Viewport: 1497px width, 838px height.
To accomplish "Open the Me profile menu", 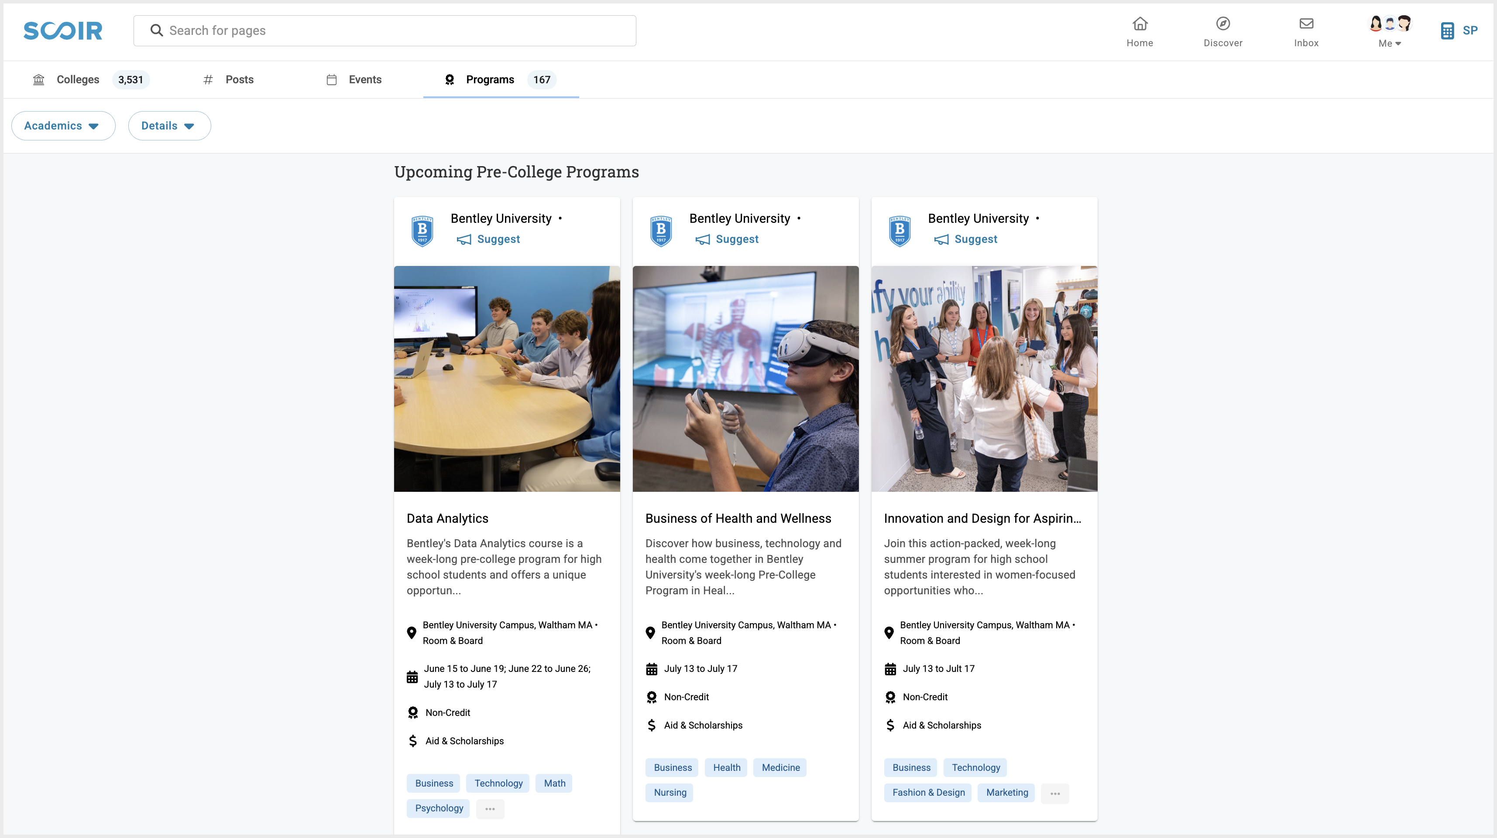I will point(1390,31).
